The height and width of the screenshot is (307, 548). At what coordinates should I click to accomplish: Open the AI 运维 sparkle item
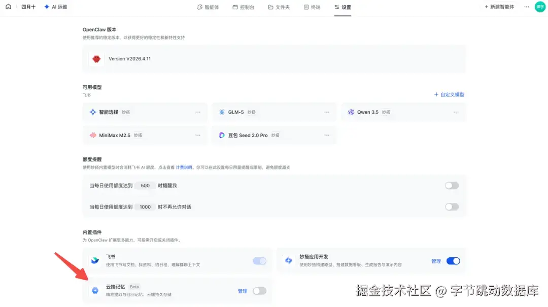point(56,7)
